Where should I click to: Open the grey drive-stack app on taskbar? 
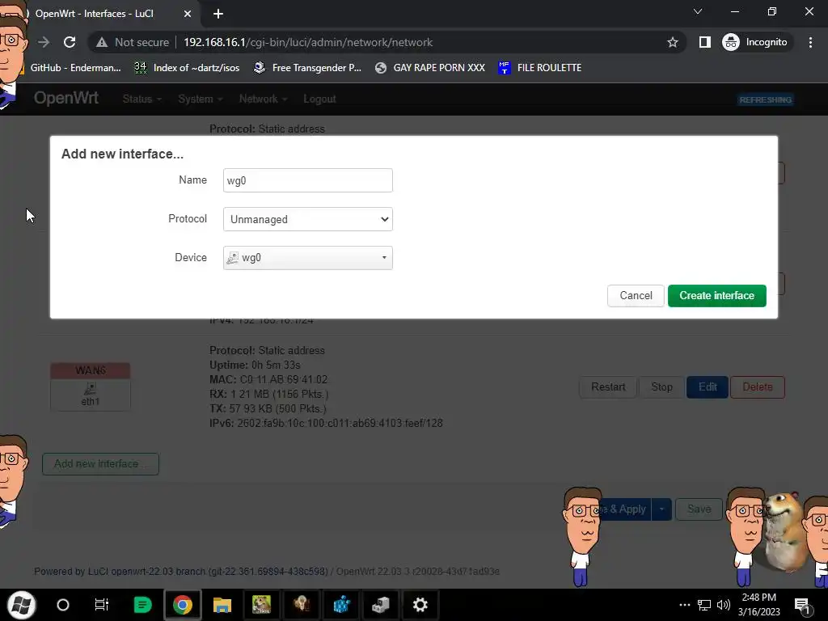click(x=381, y=605)
